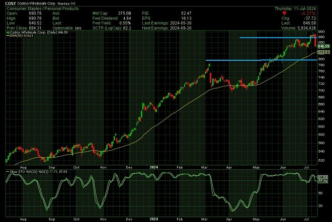This screenshot has height=222, width=332.
Task: Select Next Earnings date 2024-09-26
Action: tap(181, 28)
